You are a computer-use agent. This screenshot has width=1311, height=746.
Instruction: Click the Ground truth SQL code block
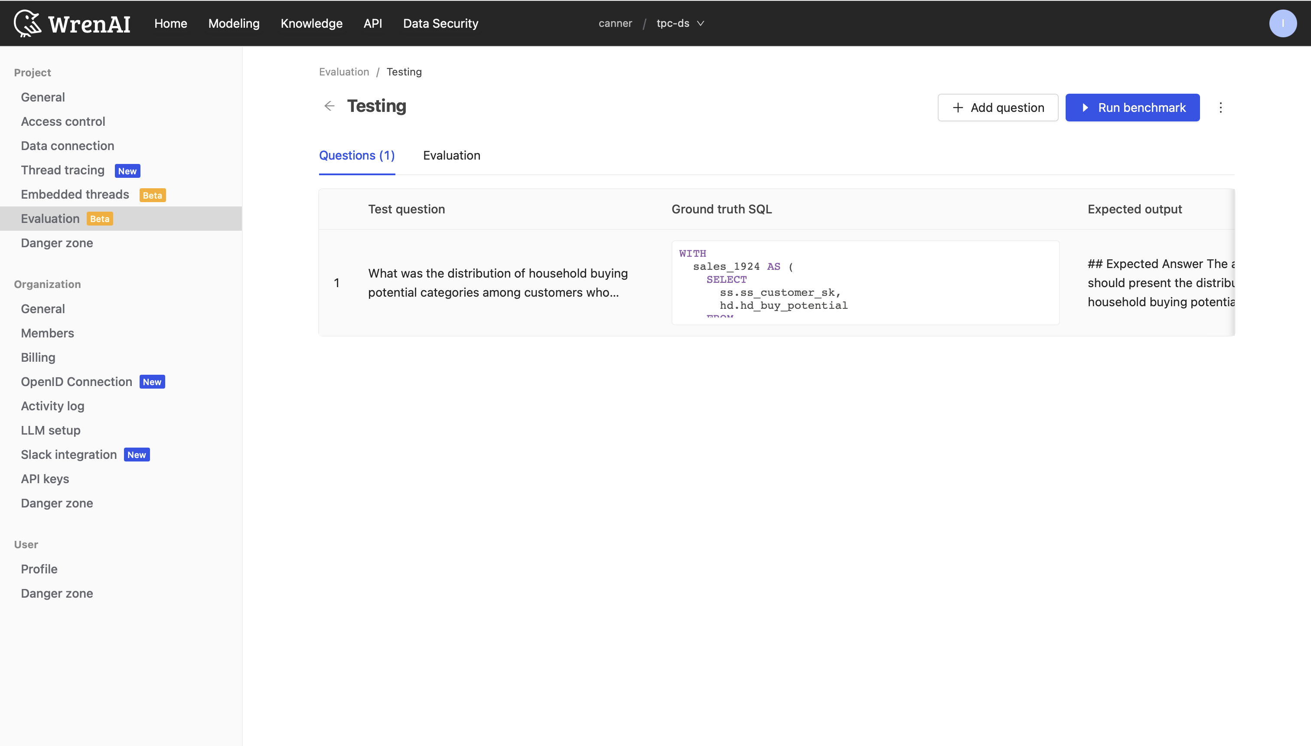point(865,282)
